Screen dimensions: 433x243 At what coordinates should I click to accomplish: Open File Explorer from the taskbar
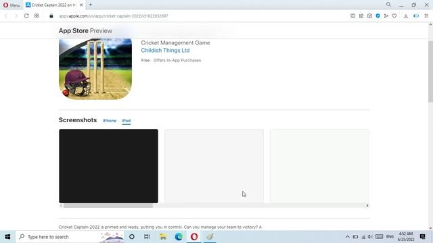[x=163, y=237]
